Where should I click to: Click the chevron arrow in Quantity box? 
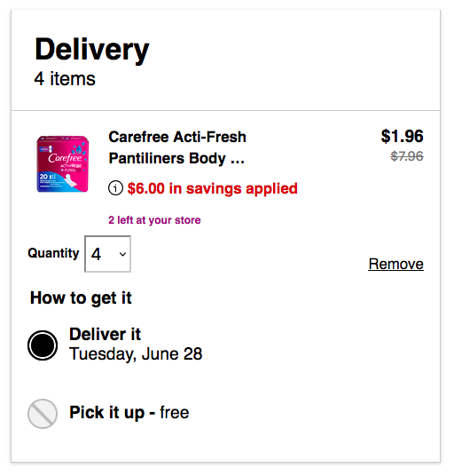[x=122, y=254]
